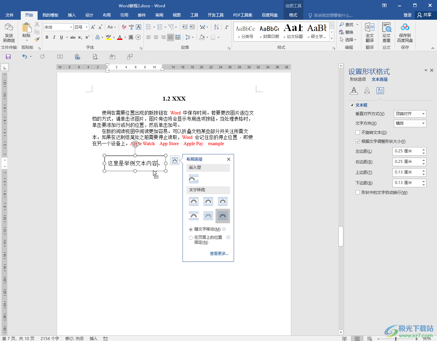The height and width of the screenshot is (341, 437).
Task: Open Send to WeChat
Action: pyautogui.click(x=9, y=33)
